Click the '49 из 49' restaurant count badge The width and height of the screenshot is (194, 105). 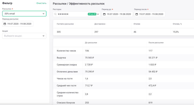tap(92, 14)
